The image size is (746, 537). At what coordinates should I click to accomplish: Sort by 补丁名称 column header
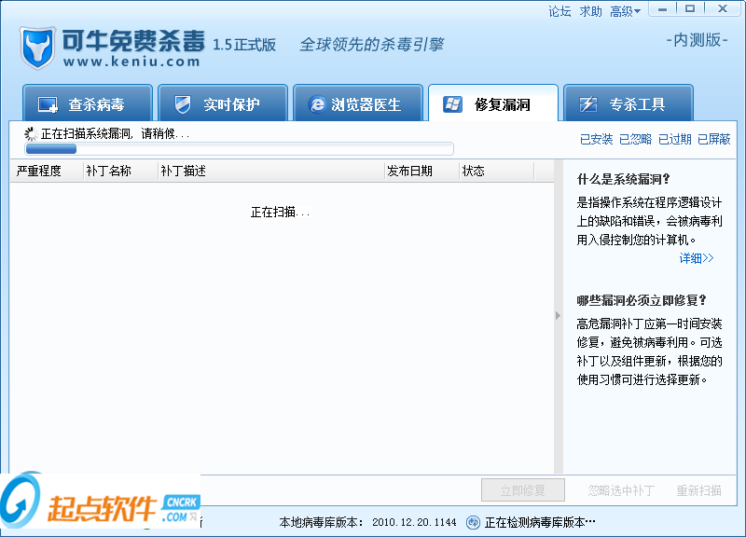click(x=120, y=171)
